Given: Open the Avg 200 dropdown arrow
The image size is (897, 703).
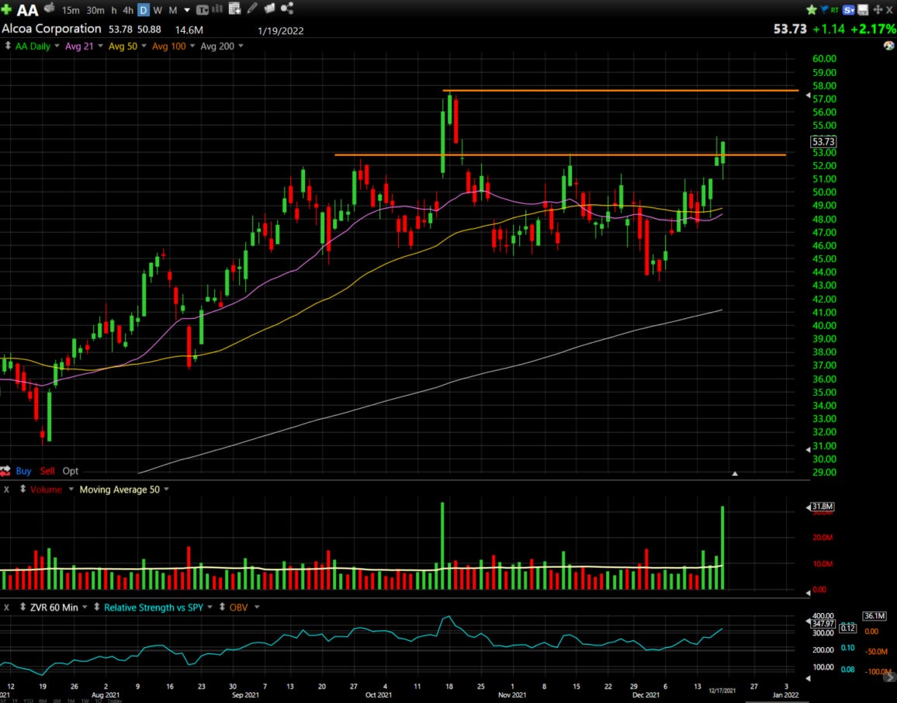Looking at the screenshot, I should tap(241, 47).
